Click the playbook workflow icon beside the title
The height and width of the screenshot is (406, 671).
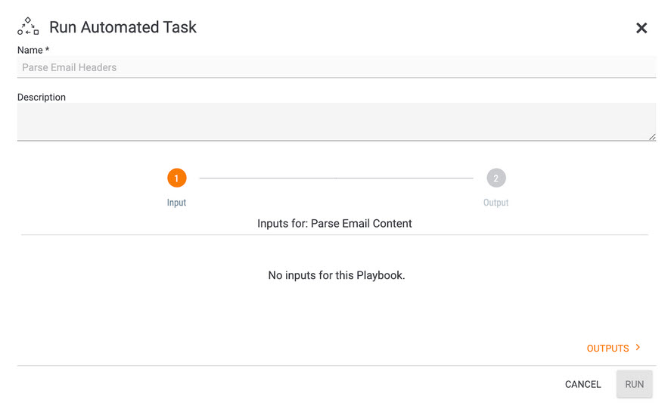[28, 26]
